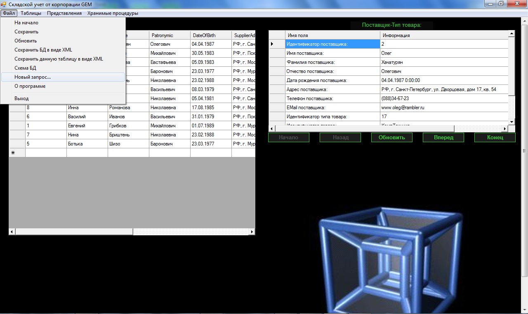Choose 'Сохранить БД в виде XML'
Image resolution: width=528 pixels, height=314 pixels.
tap(43, 50)
